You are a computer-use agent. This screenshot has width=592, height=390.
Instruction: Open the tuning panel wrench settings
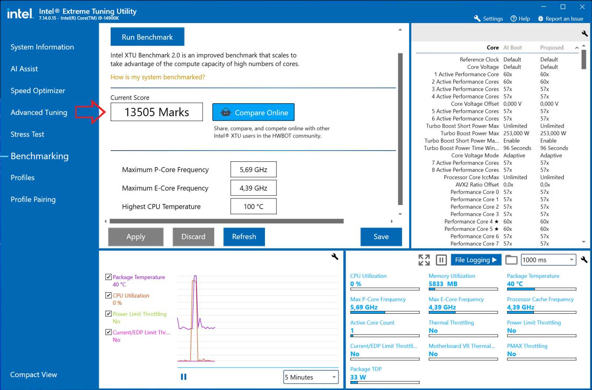(x=585, y=33)
